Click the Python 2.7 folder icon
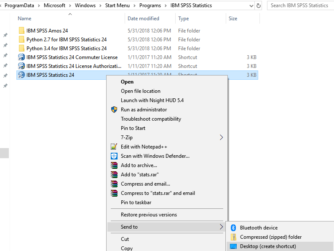The width and height of the screenshot is (334, 251). click(21, 40)
